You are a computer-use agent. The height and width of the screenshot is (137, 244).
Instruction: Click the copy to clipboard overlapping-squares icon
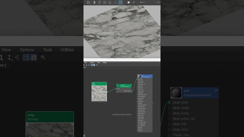point(99,2)
